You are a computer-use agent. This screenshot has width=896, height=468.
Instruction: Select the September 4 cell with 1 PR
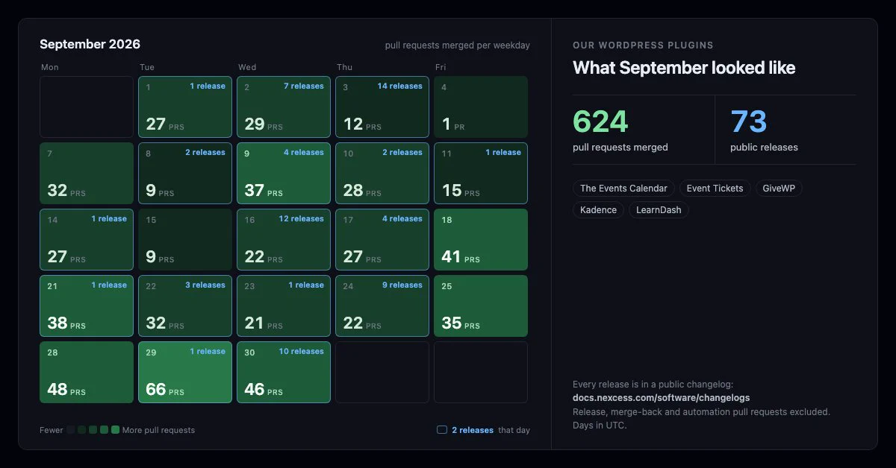(x=481, y=107)
